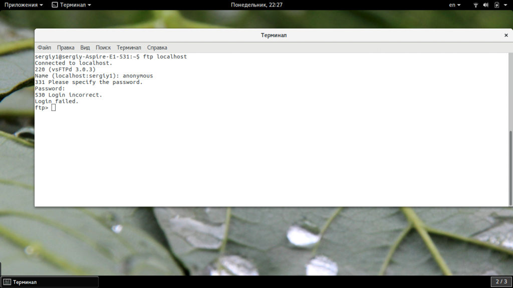Open the Терминал menu in the menu bar
The image size is (513, 288).
(x=129, y=47)
